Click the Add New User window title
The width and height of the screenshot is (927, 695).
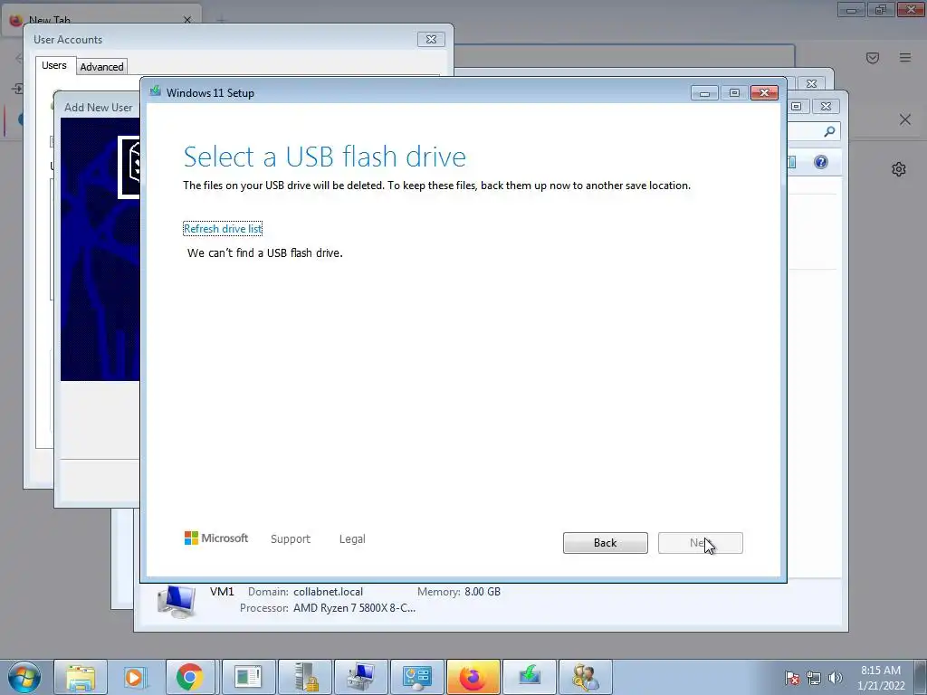point(98,108)
